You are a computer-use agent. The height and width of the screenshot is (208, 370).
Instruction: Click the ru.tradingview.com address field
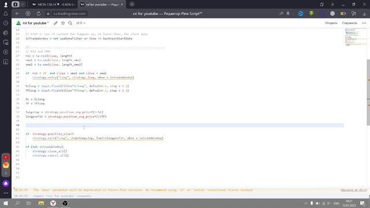tap(69, 14)
